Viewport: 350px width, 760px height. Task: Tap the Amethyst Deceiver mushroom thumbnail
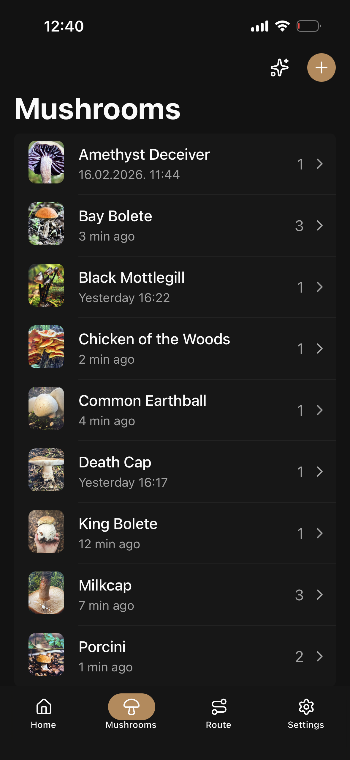[46, 162]
